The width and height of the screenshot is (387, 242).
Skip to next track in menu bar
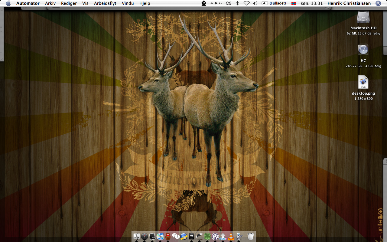220,3
